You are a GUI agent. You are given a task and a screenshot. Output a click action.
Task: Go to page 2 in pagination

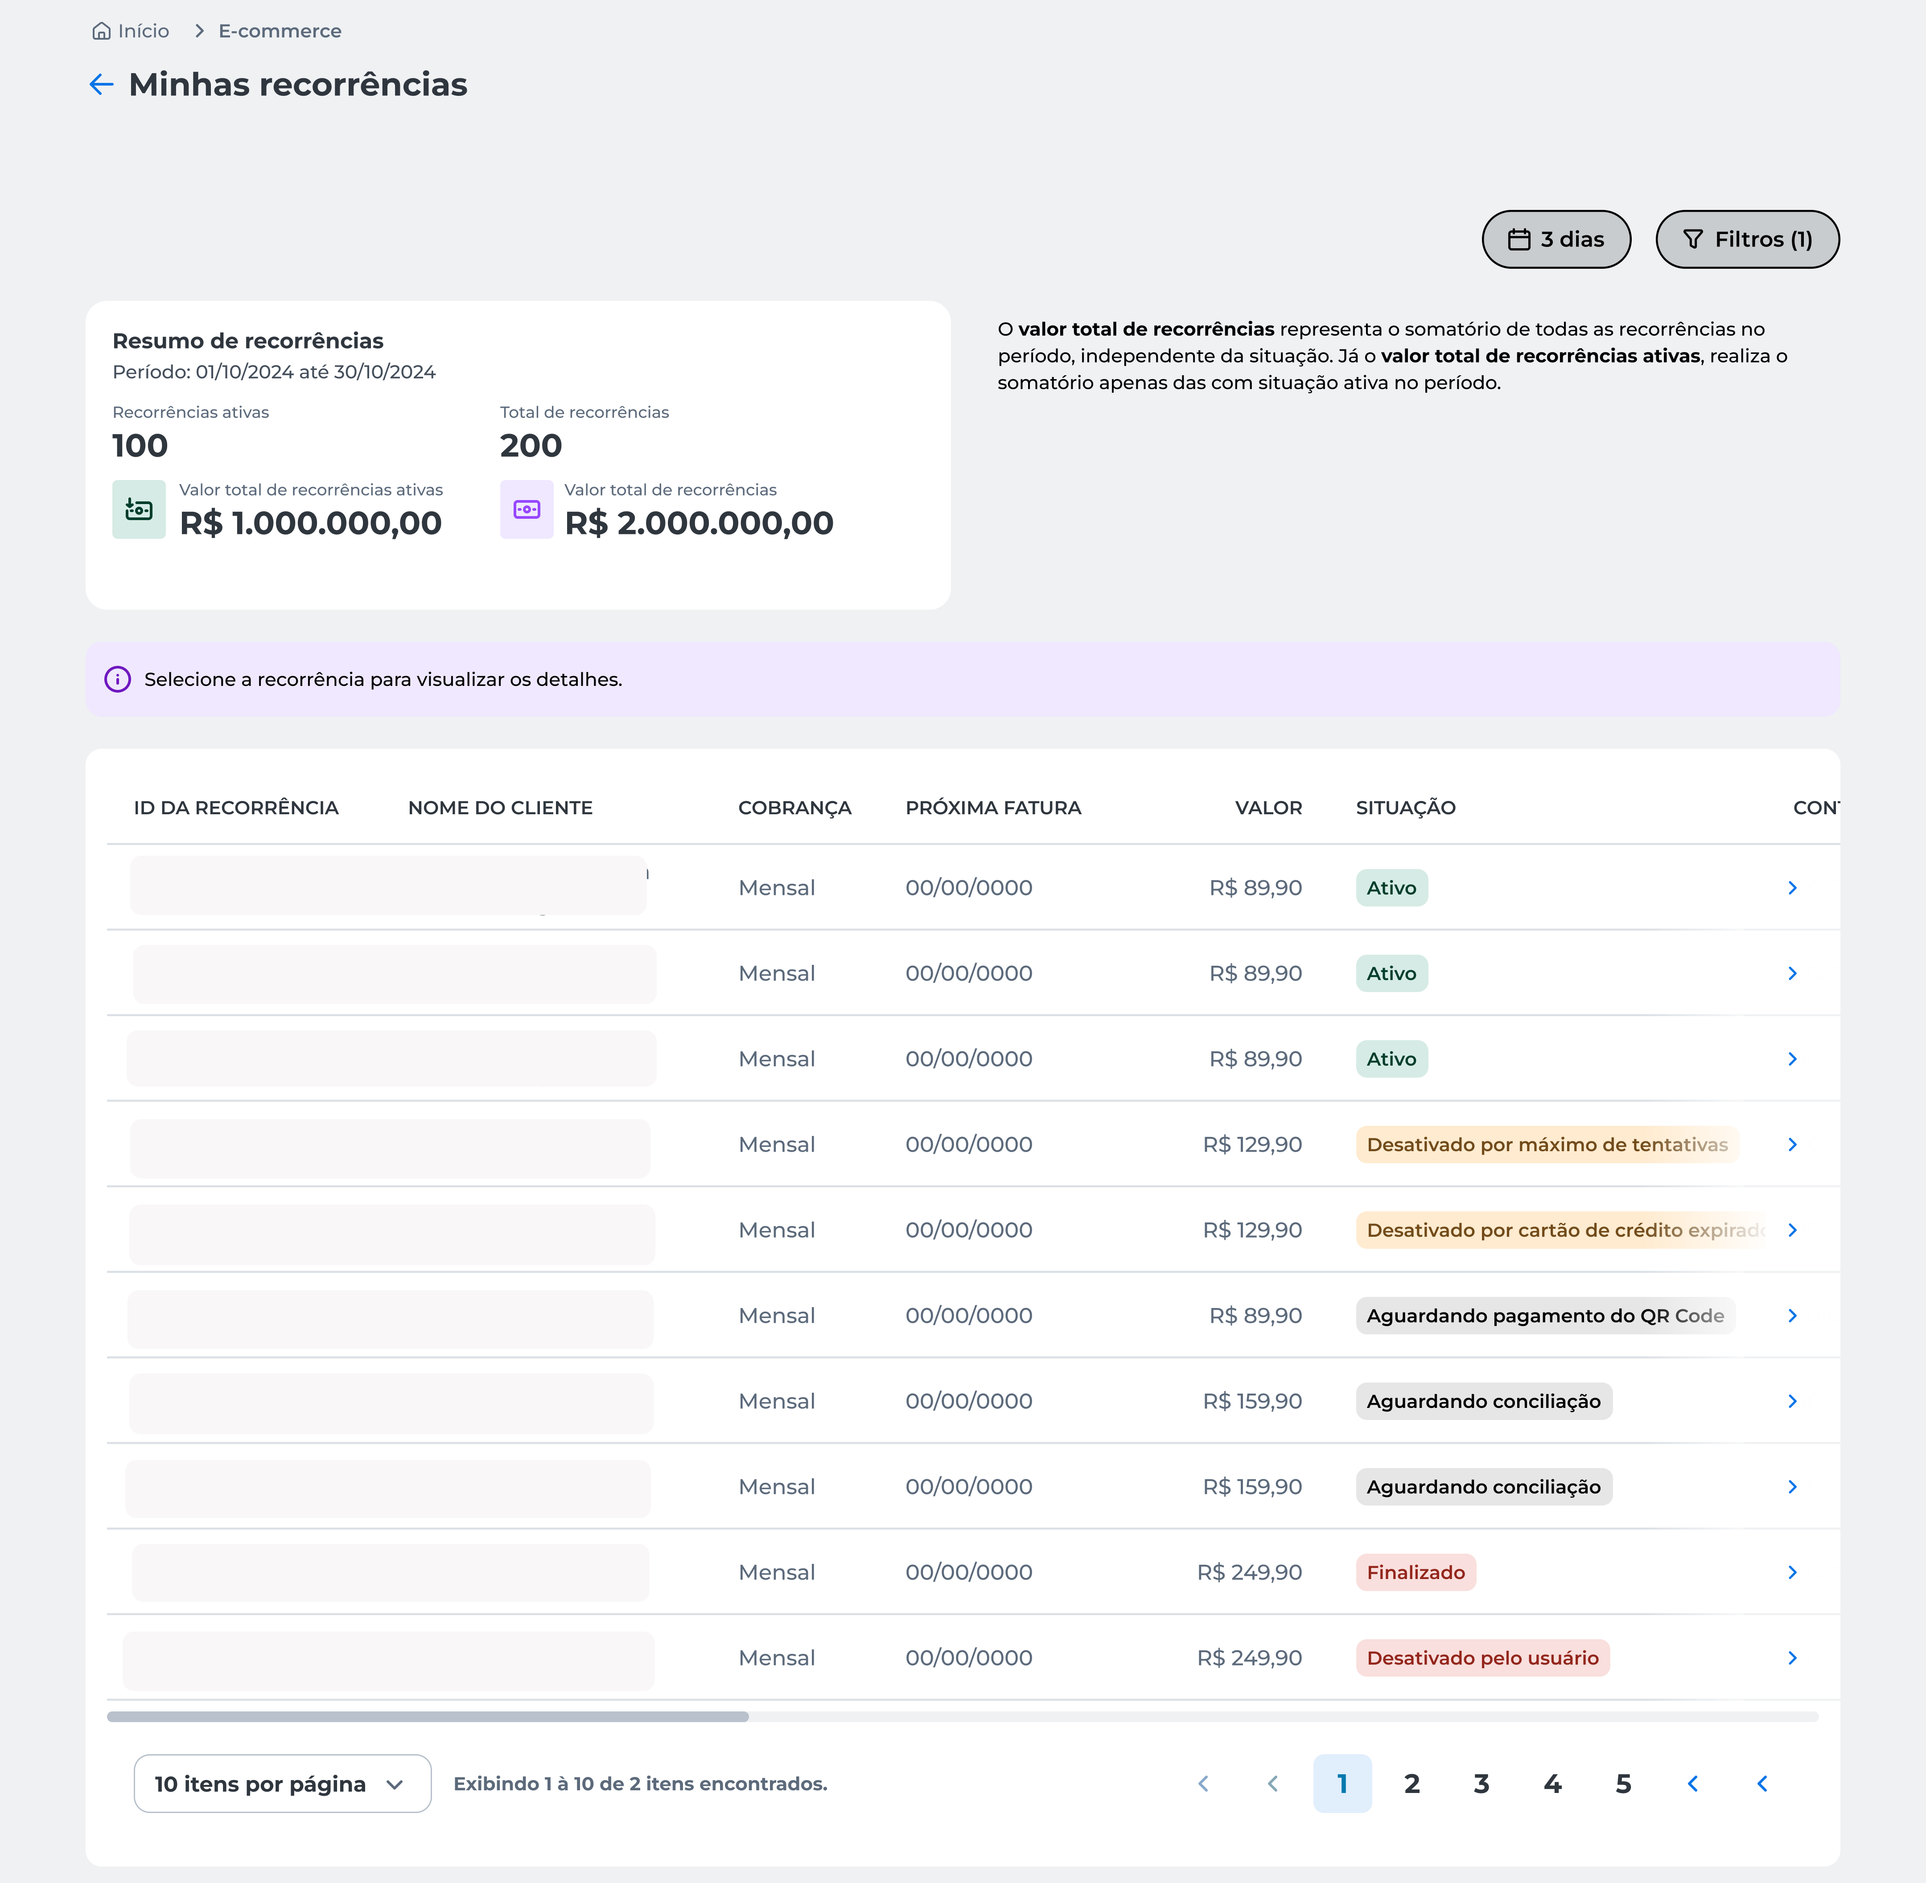(x=1412, y=1783)
